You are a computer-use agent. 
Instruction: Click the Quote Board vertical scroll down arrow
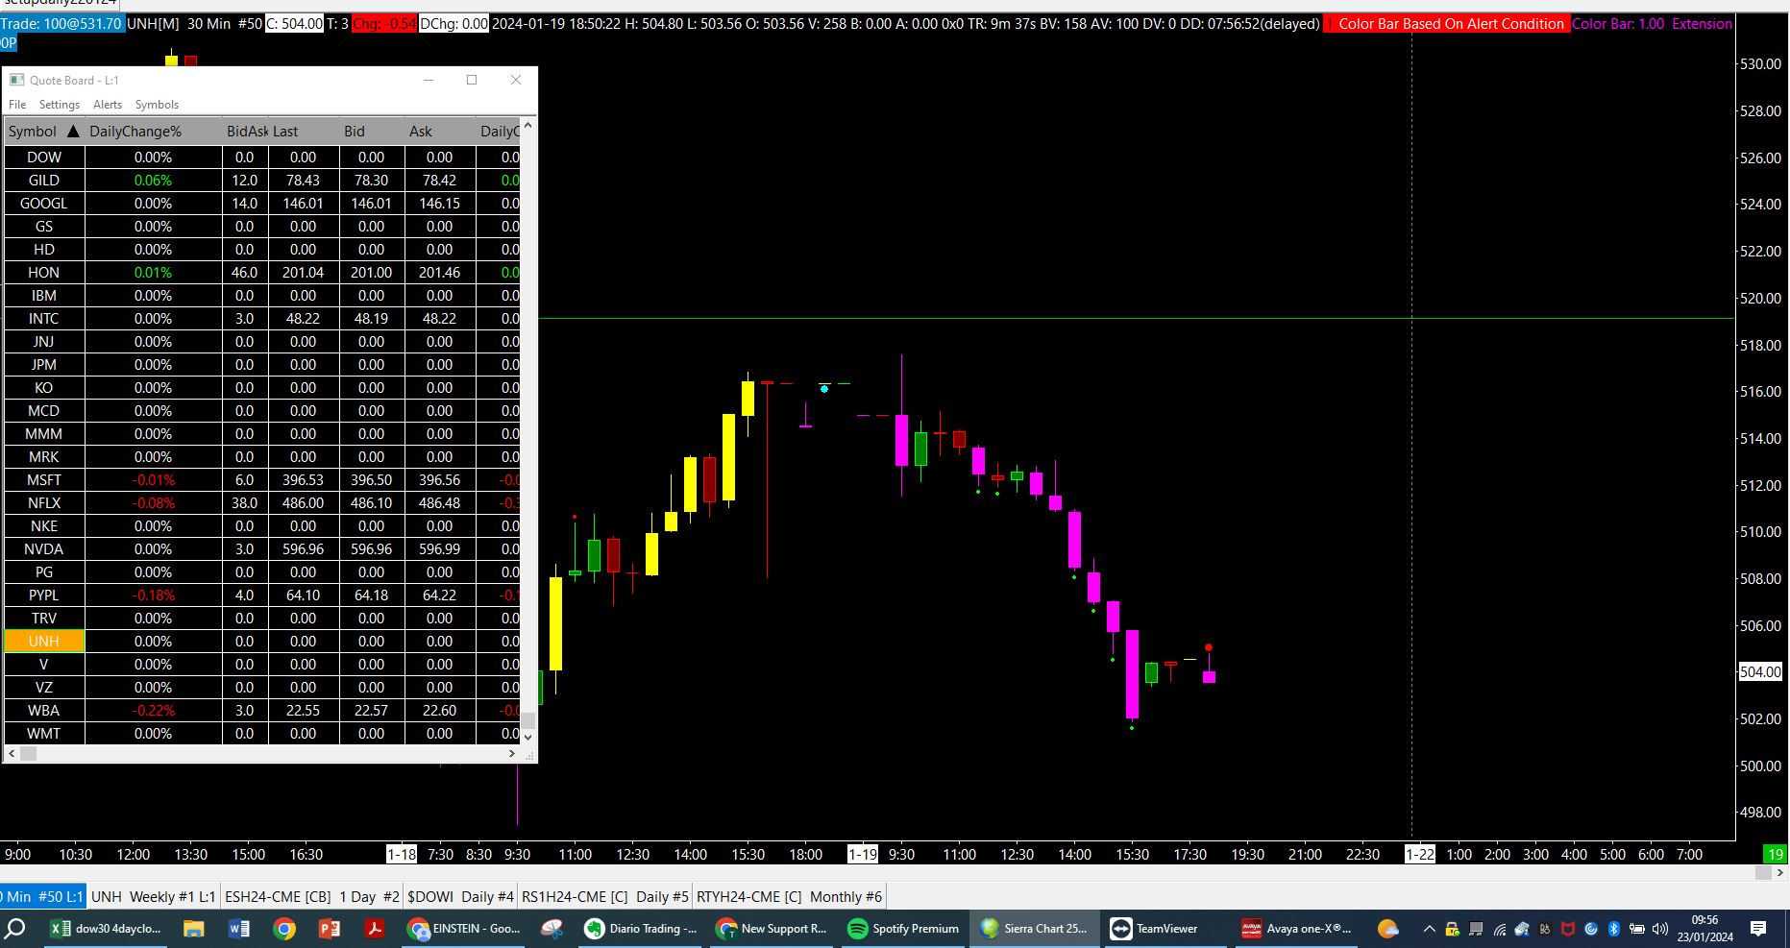(527, 737)
